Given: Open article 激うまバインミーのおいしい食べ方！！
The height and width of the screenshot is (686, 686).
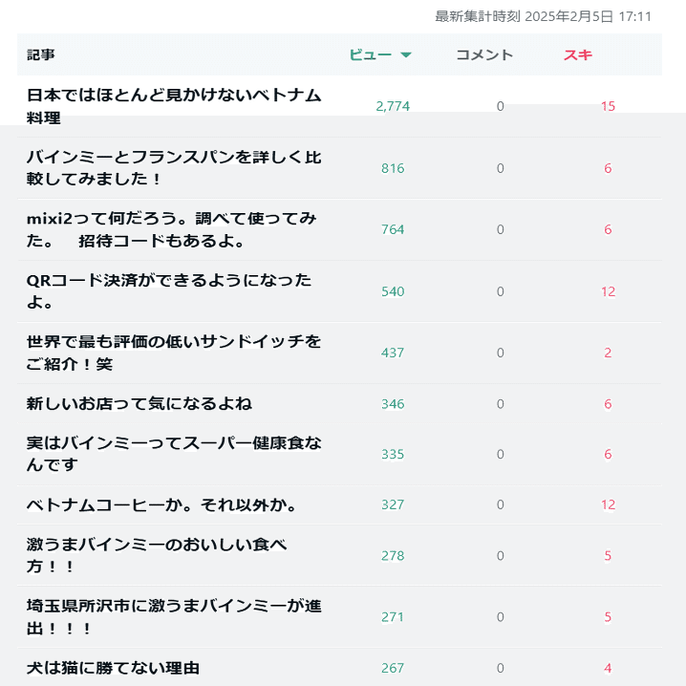Looking at the screenshot, I should point(156,555).
